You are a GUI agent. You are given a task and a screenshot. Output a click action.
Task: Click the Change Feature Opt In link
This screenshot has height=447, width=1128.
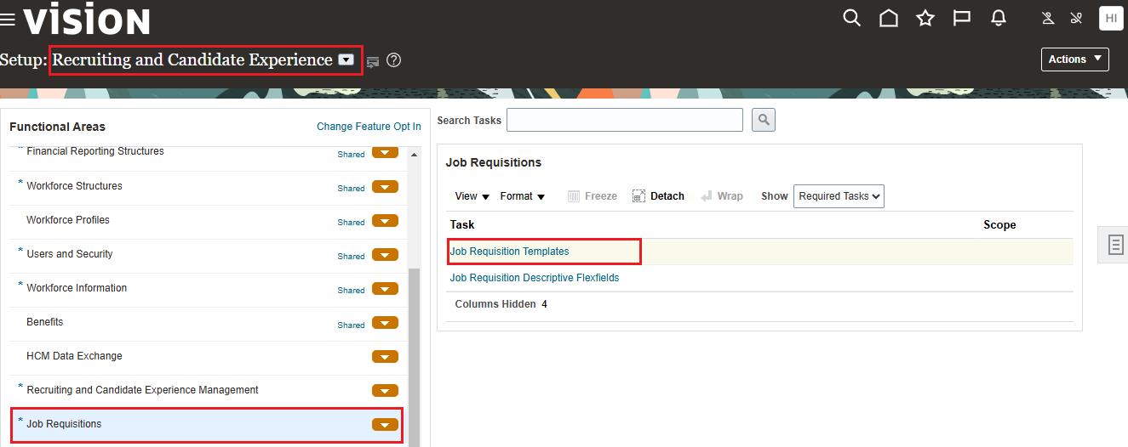(x=369, y=127)
